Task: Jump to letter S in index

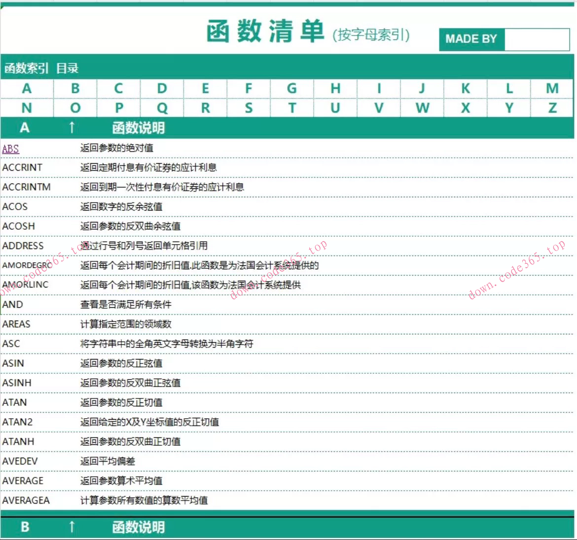Action: [x=249, y=108]
